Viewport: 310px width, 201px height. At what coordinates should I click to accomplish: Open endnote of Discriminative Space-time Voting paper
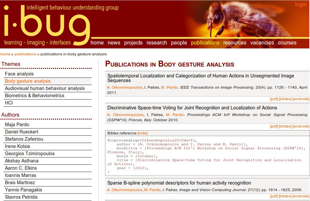[301, 126]
